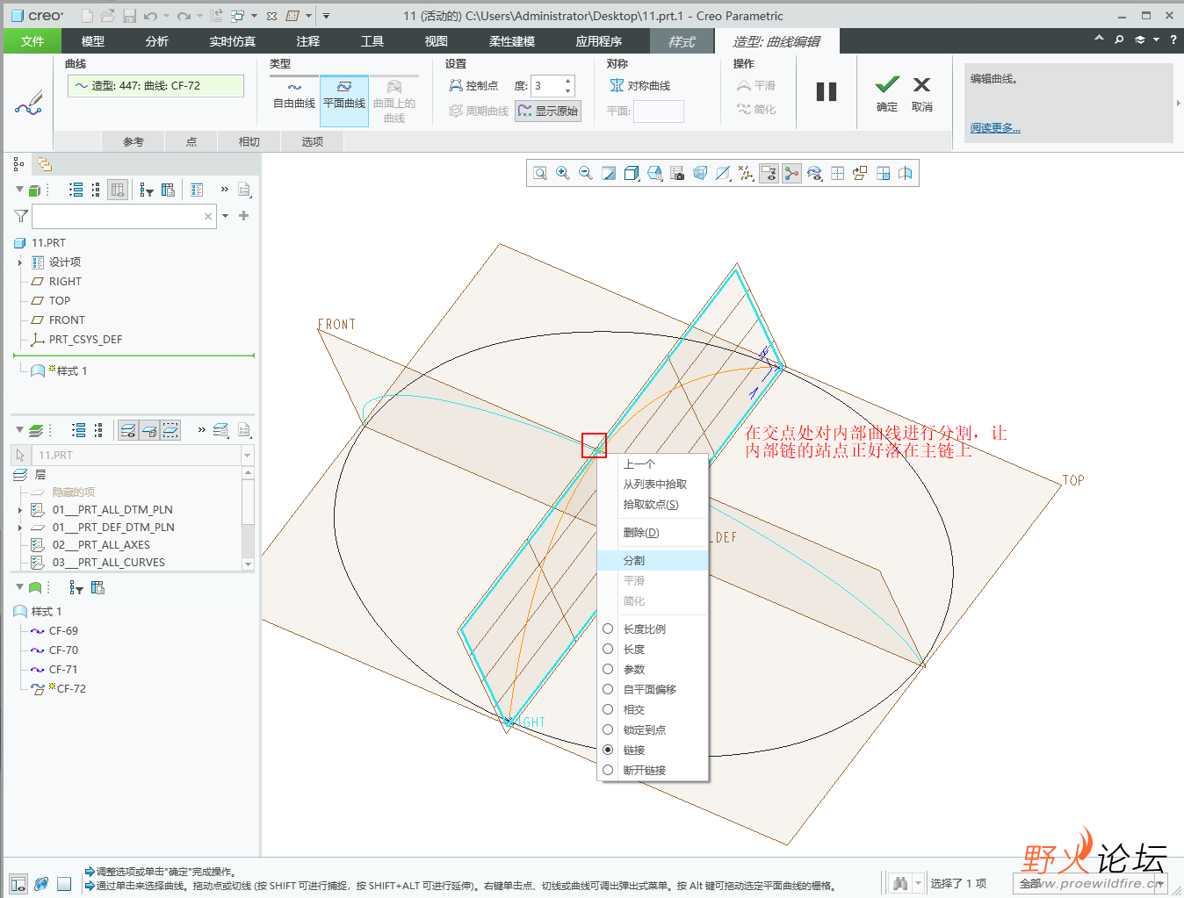Click the Regenerate icon in quick access toolbar
Screen dimensions: 1184x898
pyautogui.click(x=217, y=16)
